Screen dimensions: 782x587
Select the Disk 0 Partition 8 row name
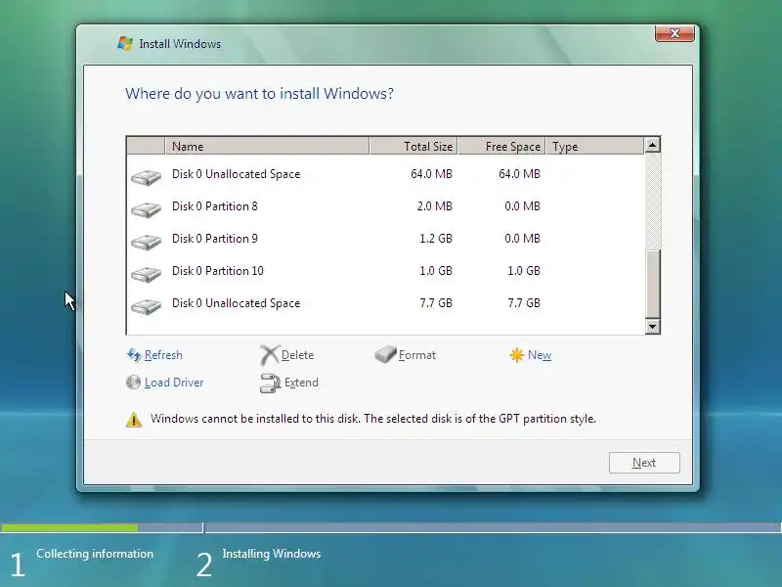click(214, 206)
